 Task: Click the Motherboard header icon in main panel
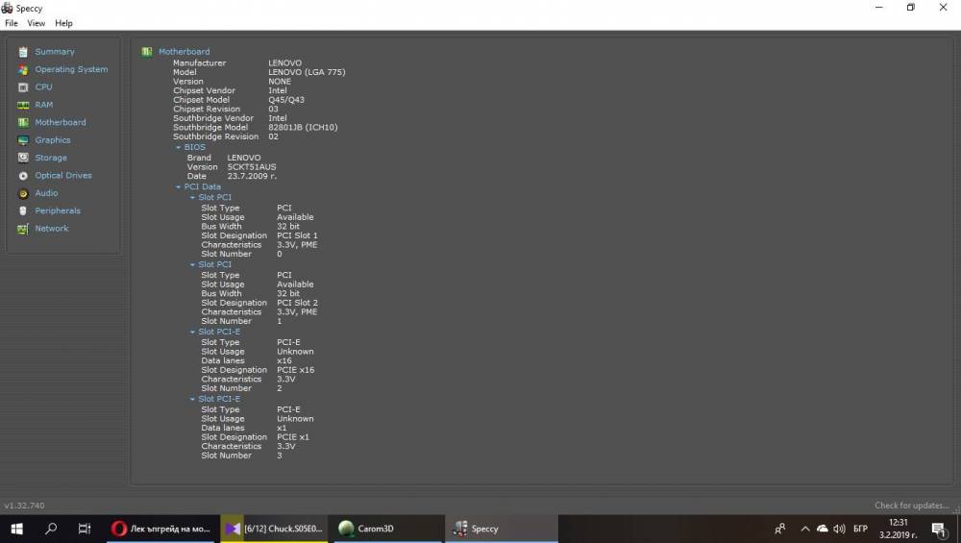[x=147, y=52]
